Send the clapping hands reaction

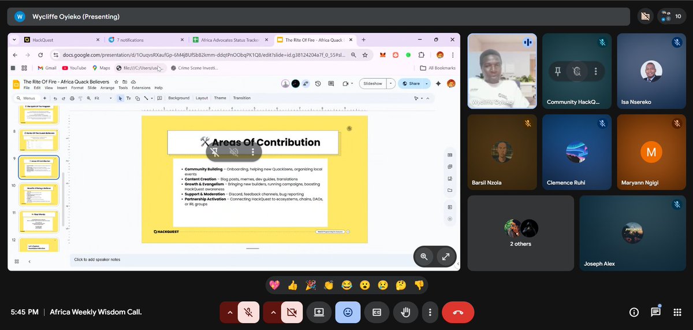point(329,285)
